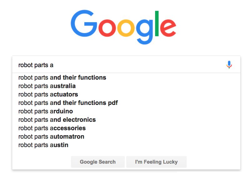Click the Google Search button
Screen dimensions: 252x173
98,162
